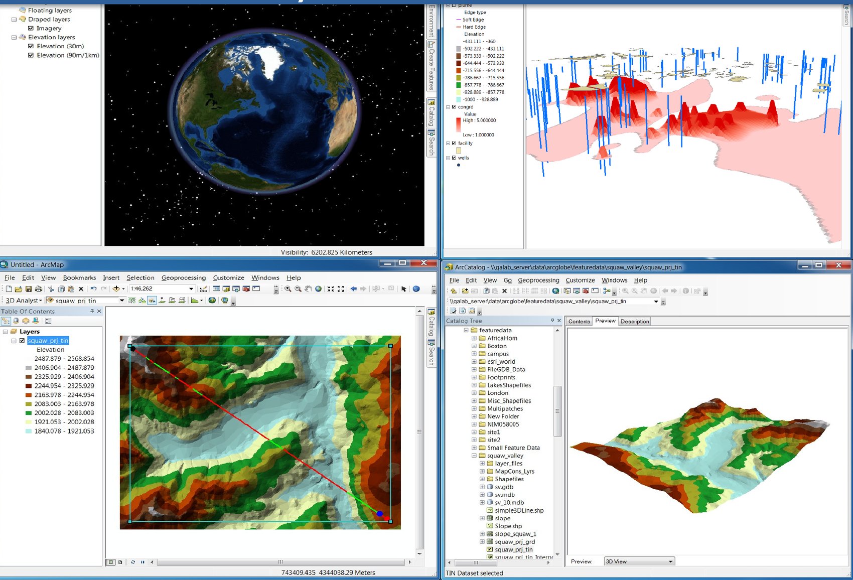853x580 pixels.
Task: Open the Bookmarks menu in ArcMap
Action: coord(79,278)
